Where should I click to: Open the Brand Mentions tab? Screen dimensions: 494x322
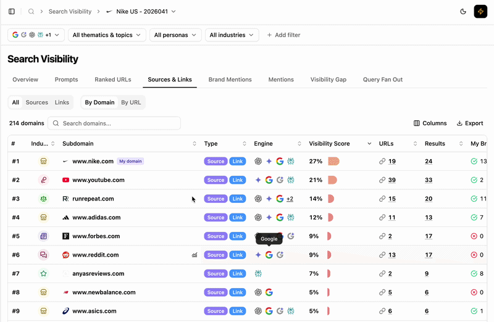(x=230, y=80)
